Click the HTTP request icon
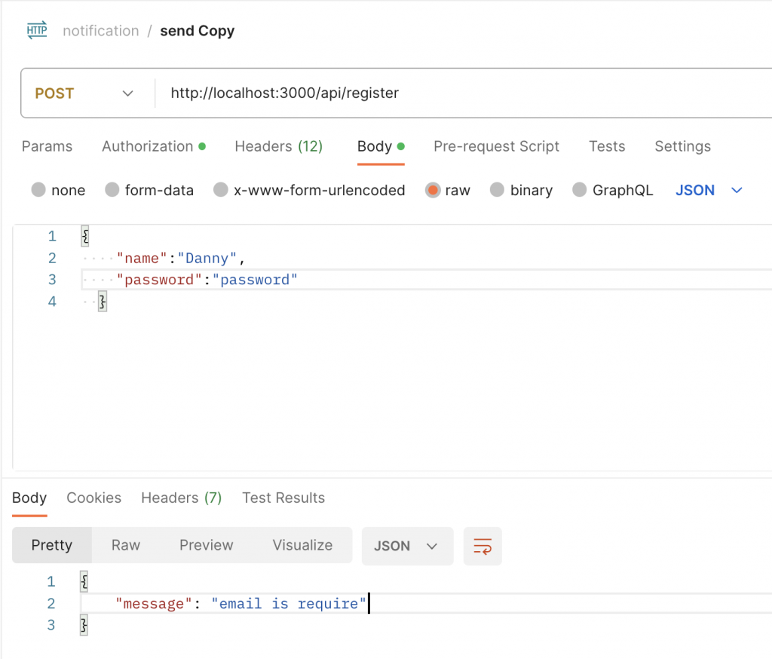Screen dimensions: 772x659 click(36, 31)
